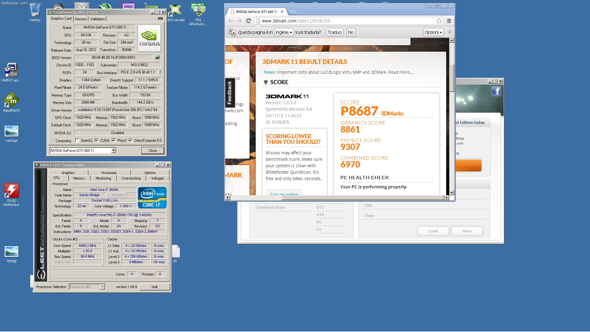The width and height of the screenshot is (590, 332).
Task: Click the translate icon in Chrome bar
Action: pyautogui.click(x=232, y=32)
